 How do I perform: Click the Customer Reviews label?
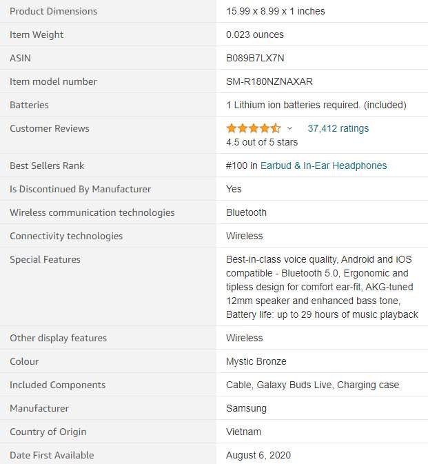[x=50, y=128]
